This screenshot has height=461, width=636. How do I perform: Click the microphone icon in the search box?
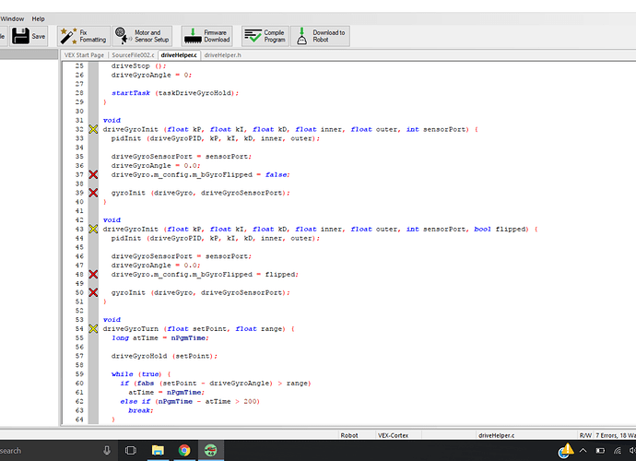[x=107, y=450]
